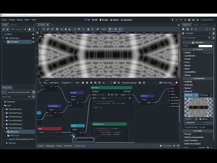The image size is (217, 163).
Task: Click the lock selected node icon
Action: (88, 29)
